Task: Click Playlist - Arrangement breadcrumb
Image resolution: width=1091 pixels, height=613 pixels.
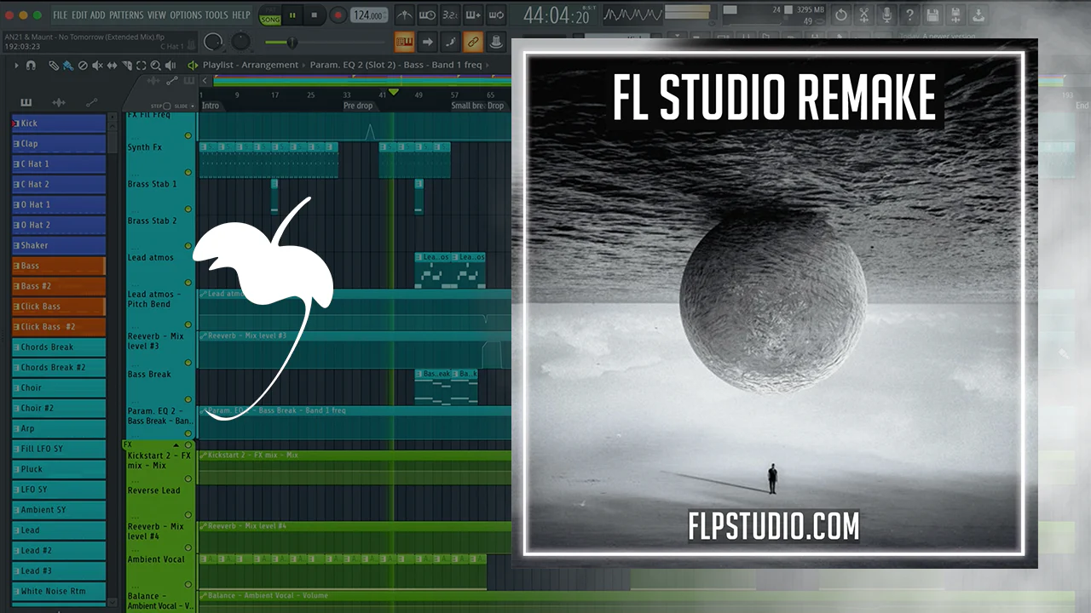Action: 251,65
